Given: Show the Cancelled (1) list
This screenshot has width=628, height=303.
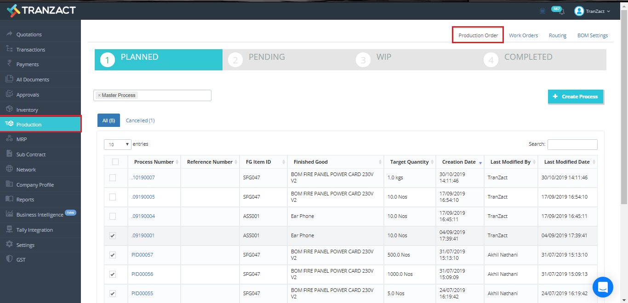Looking at the screenshot, I should click(x=140, y=120).
